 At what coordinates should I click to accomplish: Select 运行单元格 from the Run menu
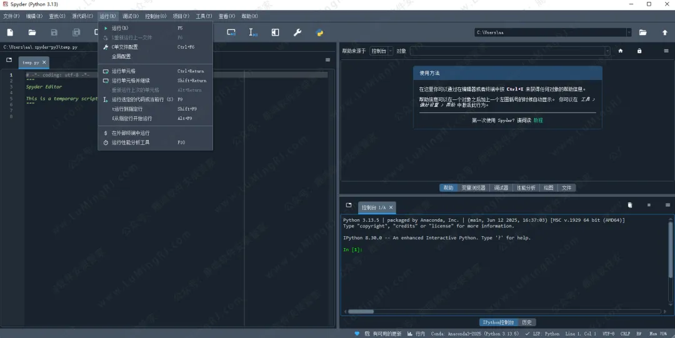coord(123,71)
